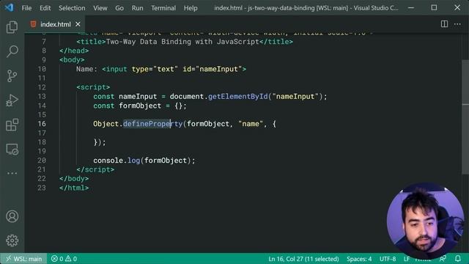Open the Source Control view
The image size is (469, 264).
[12, 76]
